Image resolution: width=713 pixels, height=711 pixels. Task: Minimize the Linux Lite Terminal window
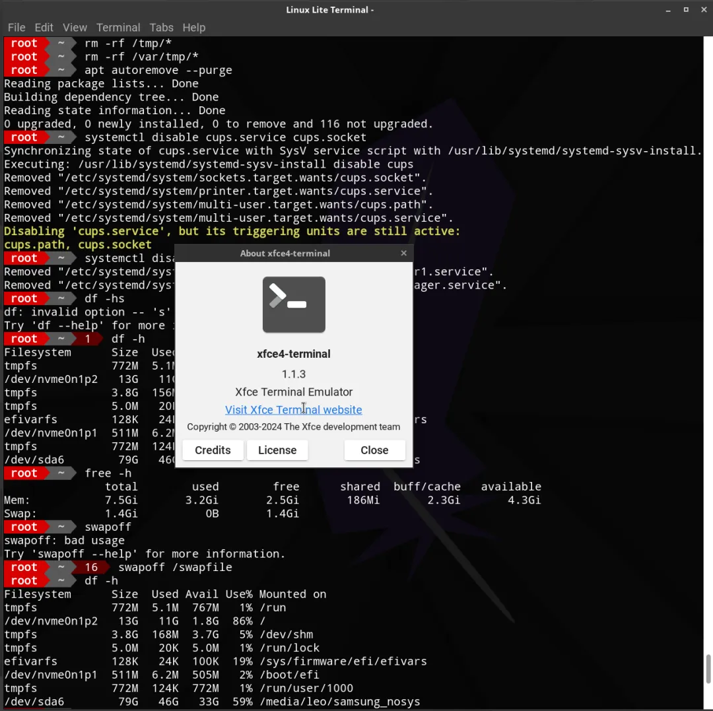(x=668, y=10)
